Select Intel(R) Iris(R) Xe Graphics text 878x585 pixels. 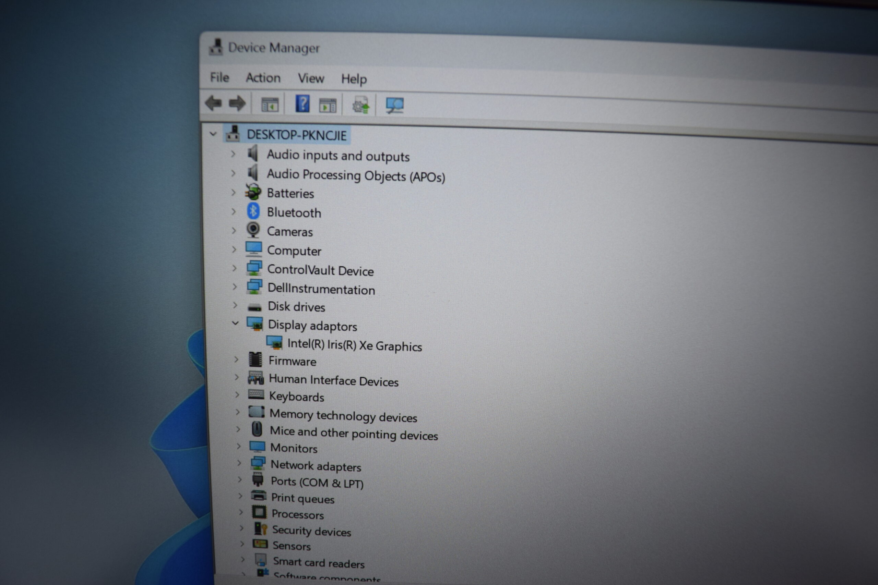point(355,345)
